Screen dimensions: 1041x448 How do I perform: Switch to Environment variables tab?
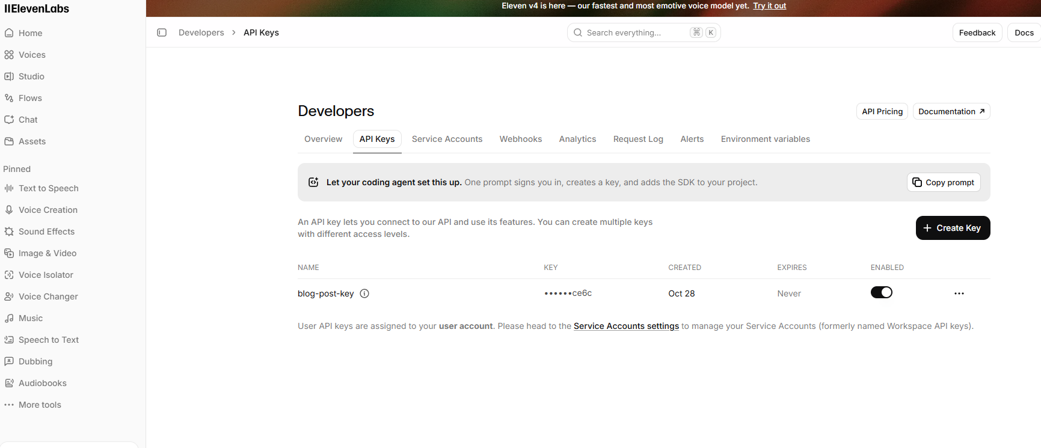tap(766, 139)
